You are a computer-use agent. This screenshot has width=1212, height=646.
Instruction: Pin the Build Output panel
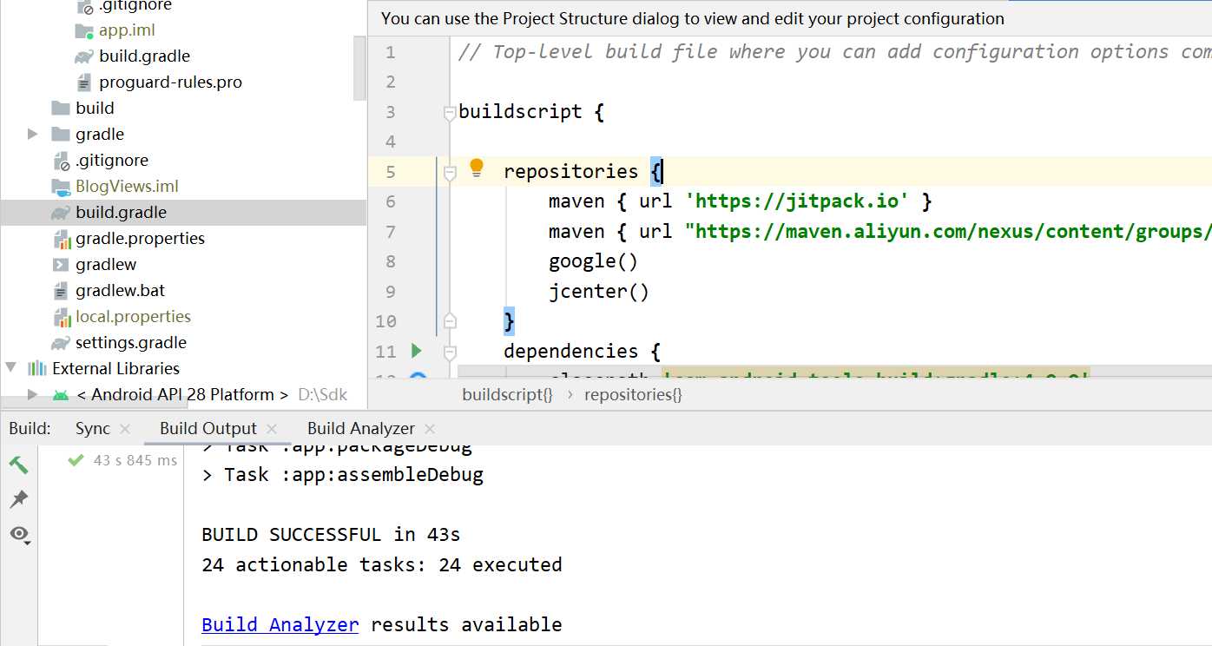(x=18, y=499)
